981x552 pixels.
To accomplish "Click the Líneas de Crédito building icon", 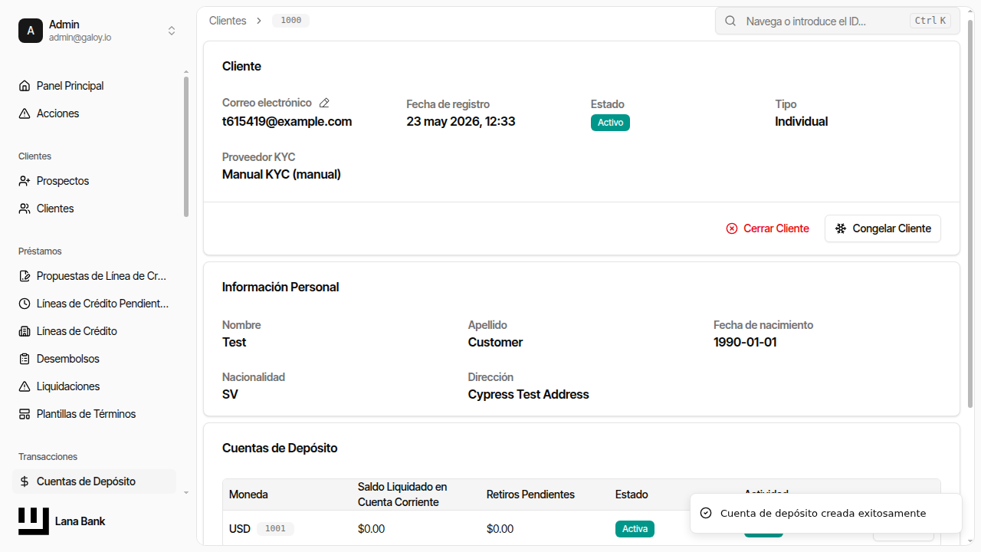I will click(x=25, y=331).
